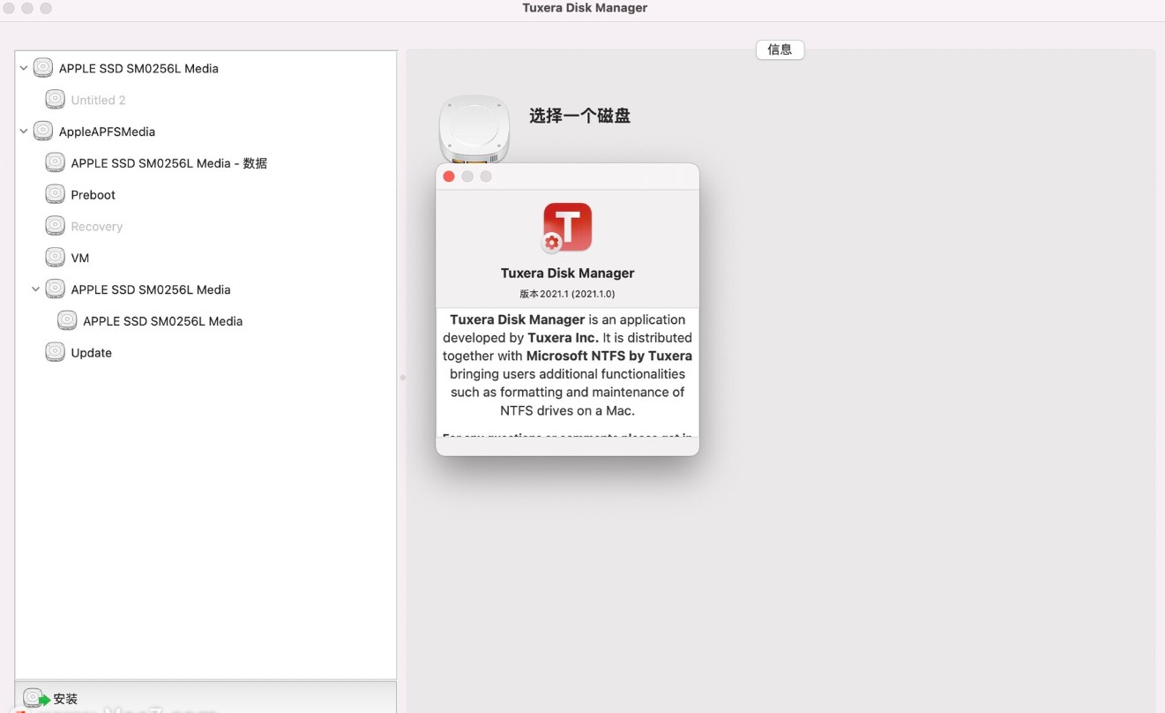Close the About Tuxera Disk Manager dialog
Screen dimensions: 1165x713
(x=449, y=176)
